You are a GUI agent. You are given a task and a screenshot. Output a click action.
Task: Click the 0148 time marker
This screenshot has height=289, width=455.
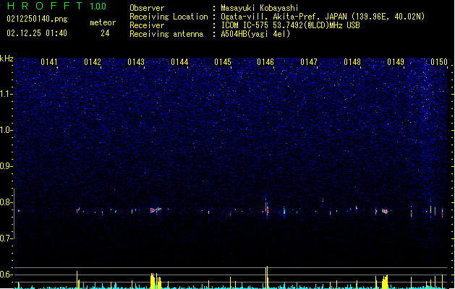click(x=352, y=62)
